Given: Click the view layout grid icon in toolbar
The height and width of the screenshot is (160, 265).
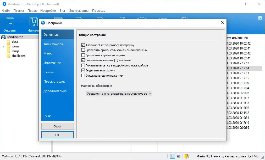Looking at the screenshot, I should point(260,18).
